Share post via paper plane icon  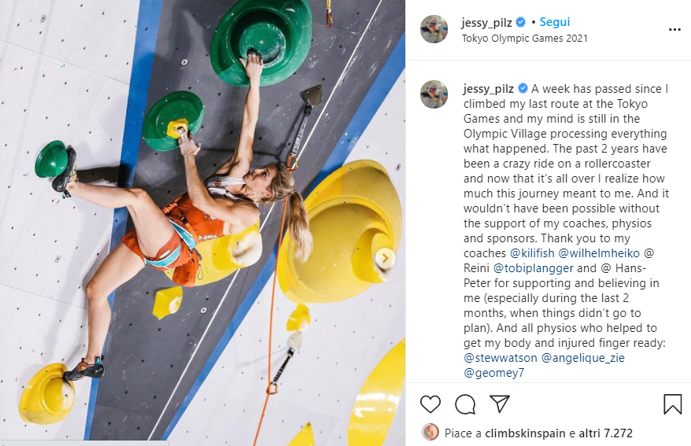[x=500, y=404]
